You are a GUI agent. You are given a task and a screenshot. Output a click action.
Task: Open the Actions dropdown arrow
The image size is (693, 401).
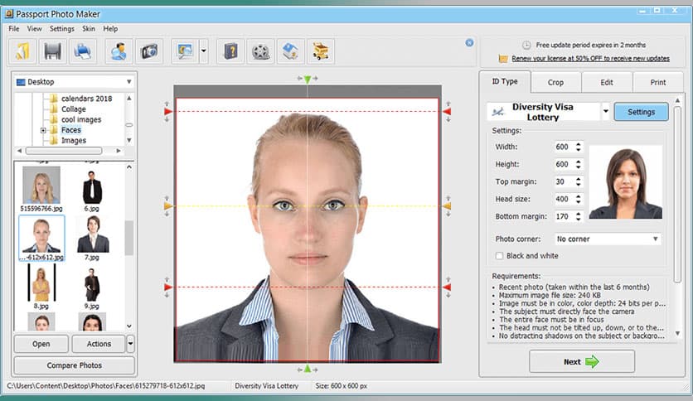[x=130, y=344]
